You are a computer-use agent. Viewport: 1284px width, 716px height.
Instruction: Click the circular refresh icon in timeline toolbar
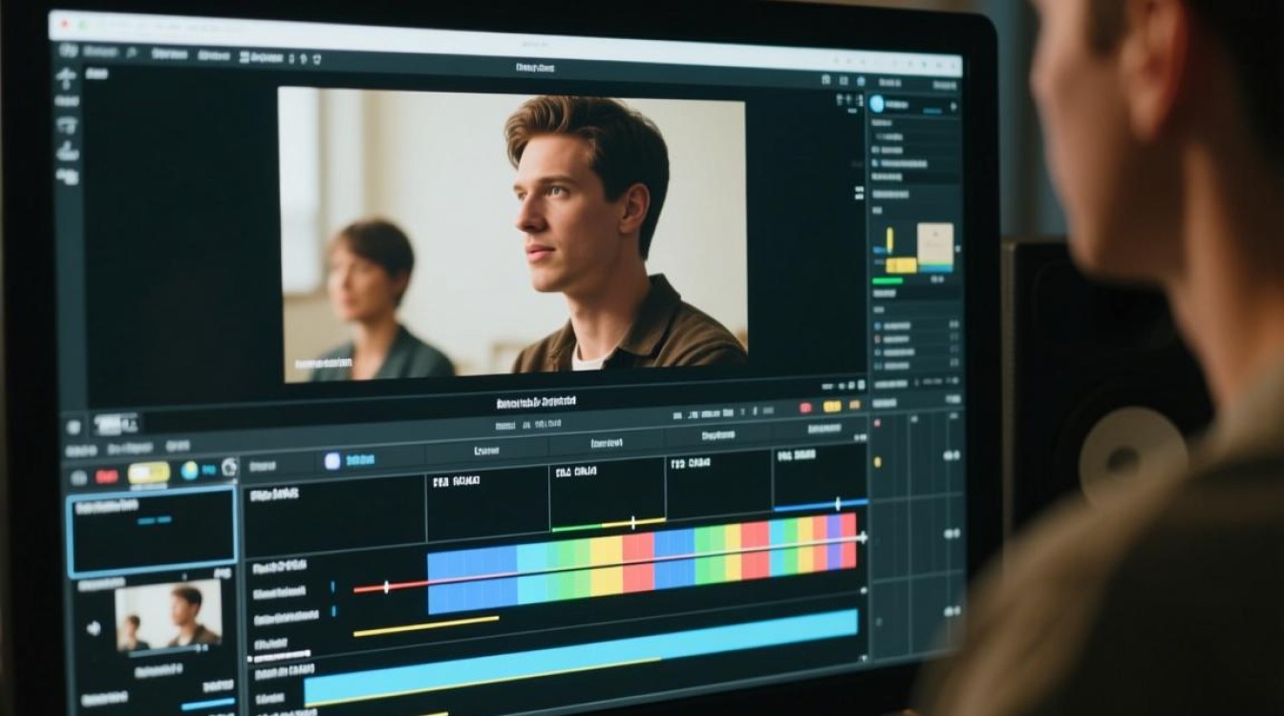pyautogui.click(x=229, y=468)
